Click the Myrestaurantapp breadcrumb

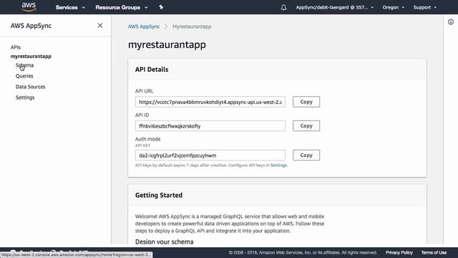192,27
